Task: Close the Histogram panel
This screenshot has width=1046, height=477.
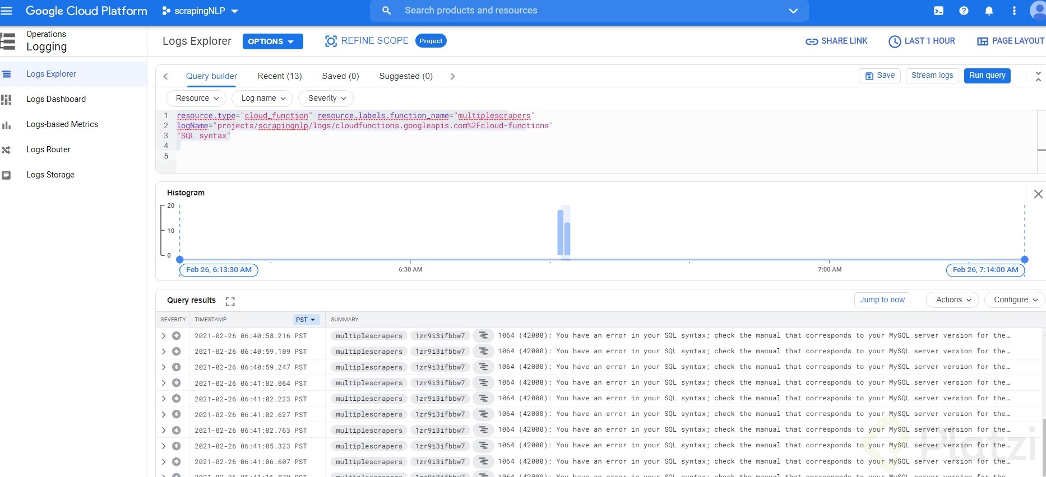Action: pyautogui.click(x=1038, y=194)
